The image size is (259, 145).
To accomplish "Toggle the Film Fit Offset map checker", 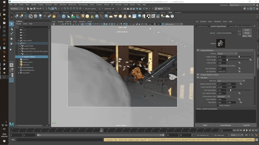I will coord(239,99).
